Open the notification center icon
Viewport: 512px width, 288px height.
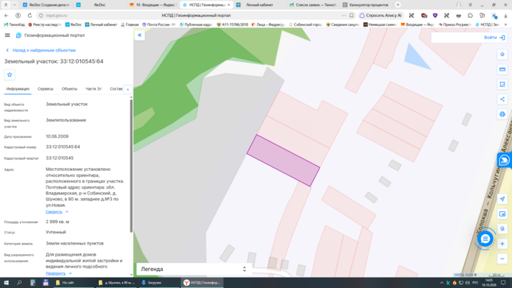503,283
